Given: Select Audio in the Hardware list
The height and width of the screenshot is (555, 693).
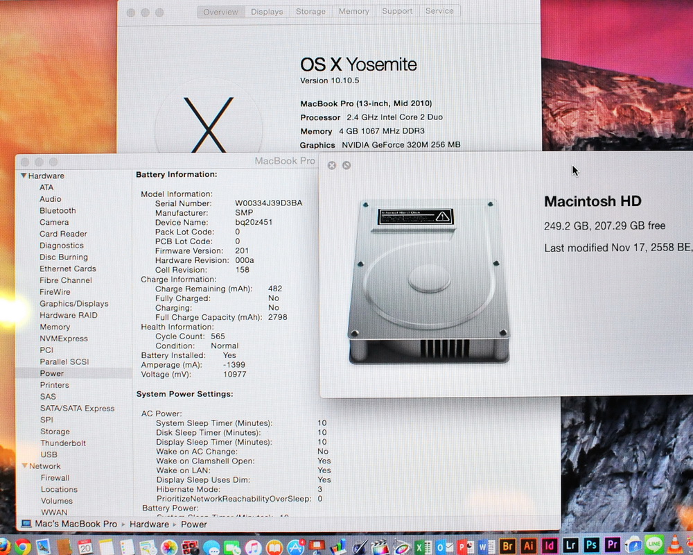Looking at the screenshot, I should click(51, 199).
